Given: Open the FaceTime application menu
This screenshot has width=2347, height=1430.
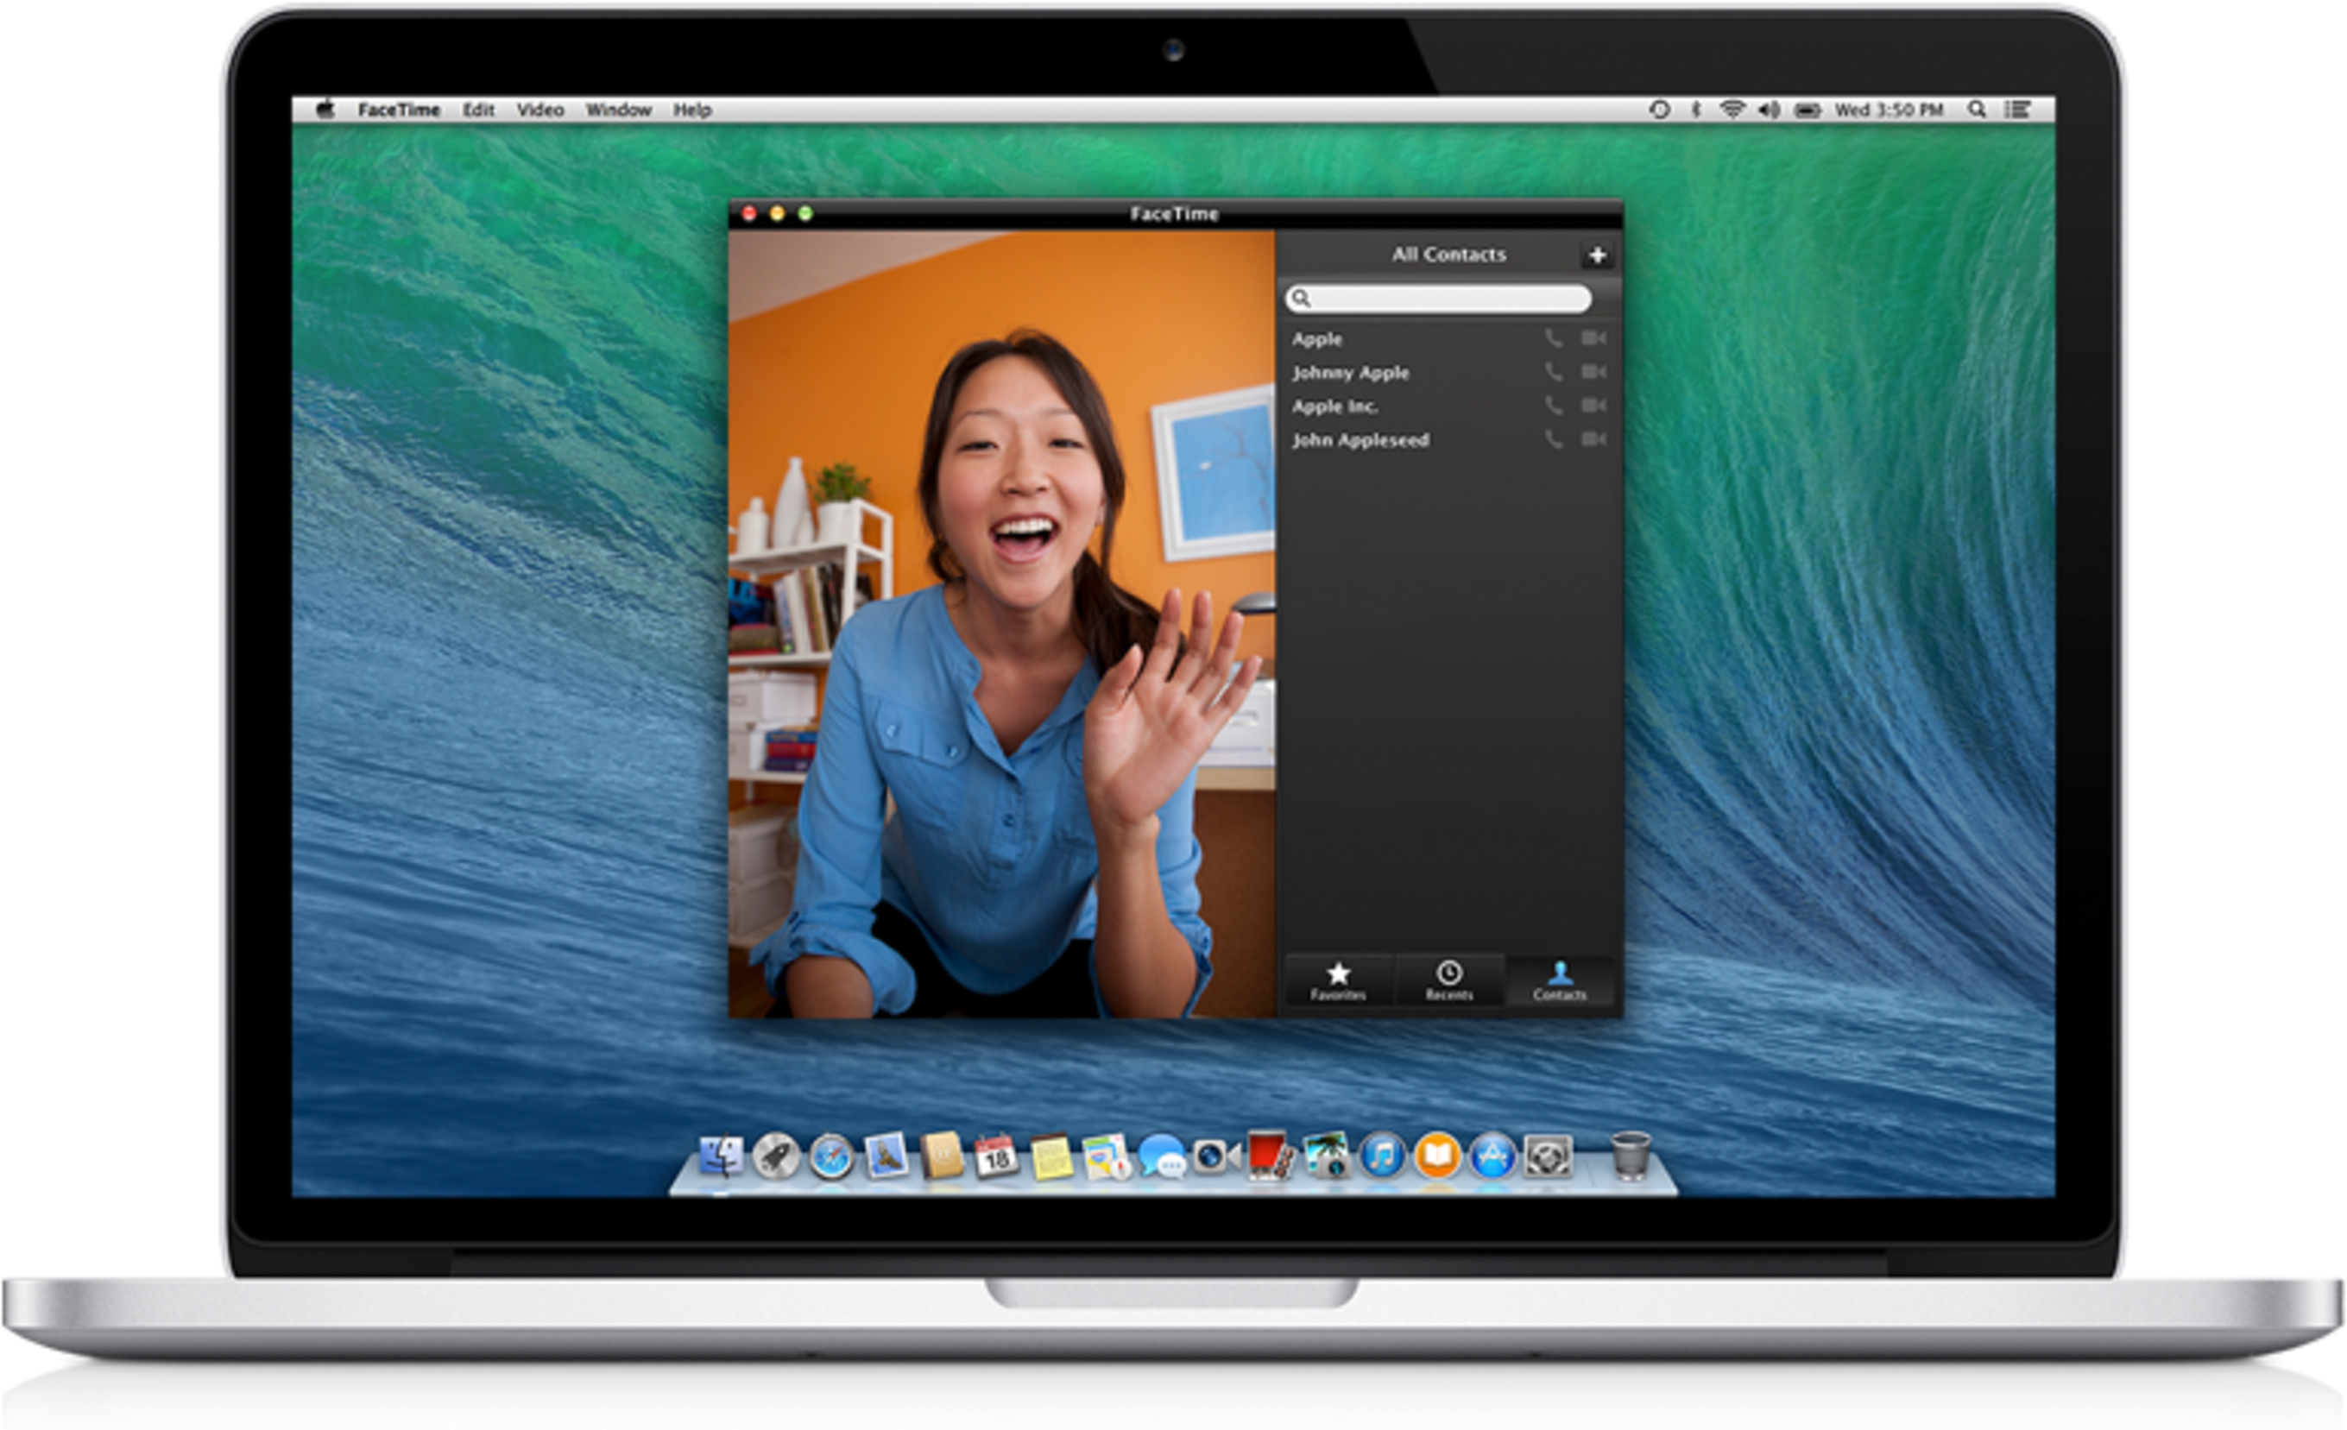Looking at the screenshot, I should coord(398,110).
